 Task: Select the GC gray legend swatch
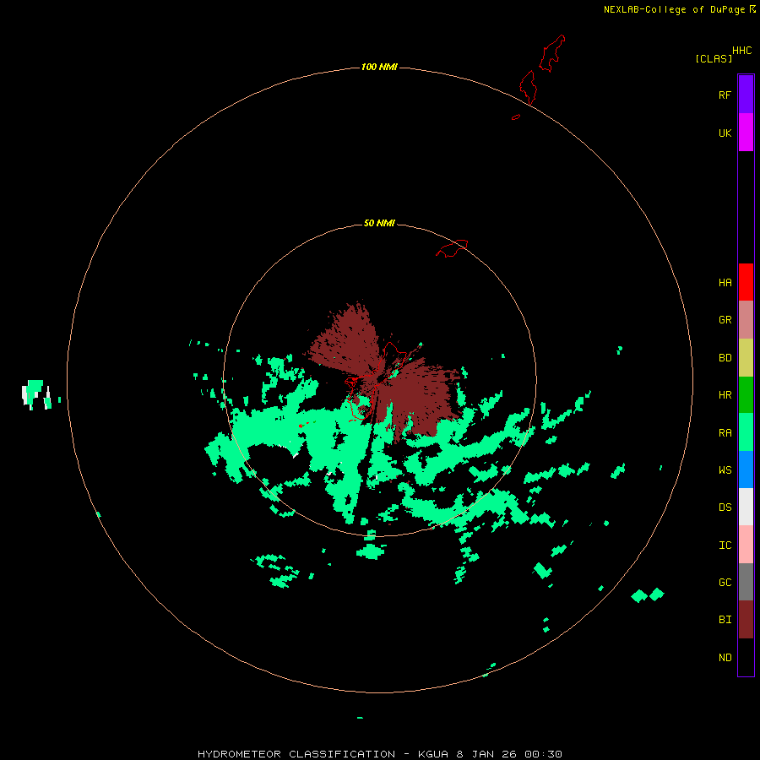point(746,582)
